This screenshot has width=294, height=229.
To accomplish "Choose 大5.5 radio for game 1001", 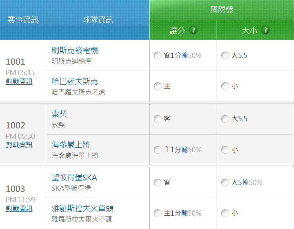I will [225, 55].
